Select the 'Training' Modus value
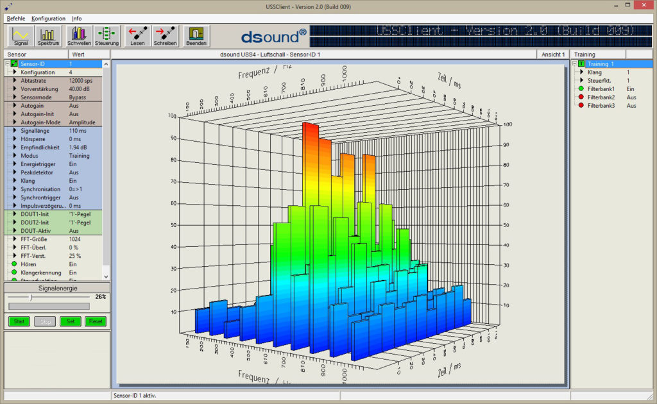657x404 pixels. pyautogui.click(x=79, y=156)
